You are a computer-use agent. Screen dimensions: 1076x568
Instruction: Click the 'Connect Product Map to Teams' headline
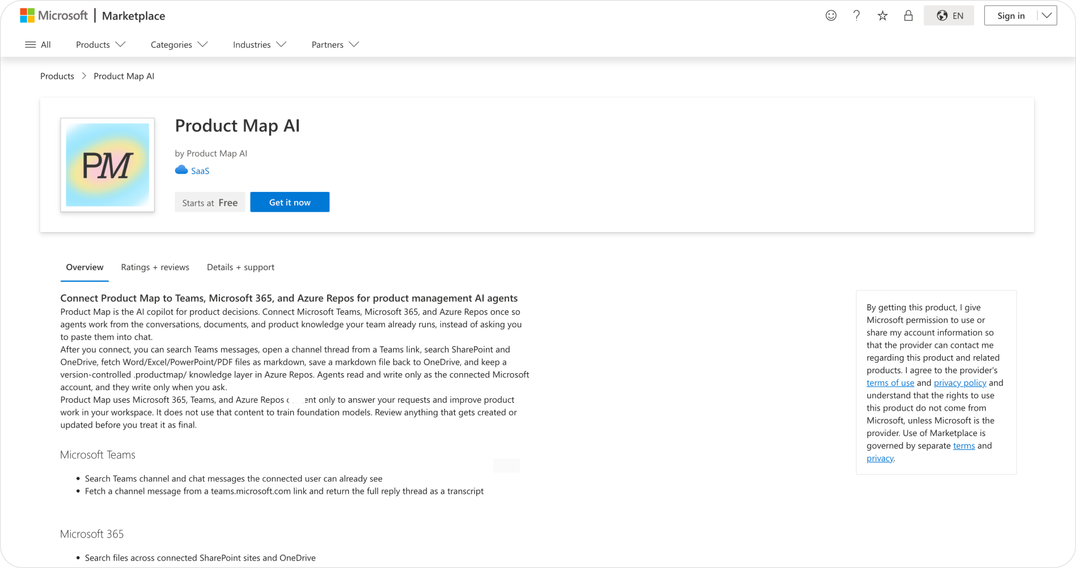tap(289, 298)
